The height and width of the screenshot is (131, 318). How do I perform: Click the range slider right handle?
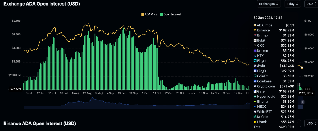pyautogui.click(x=303, y=102)
